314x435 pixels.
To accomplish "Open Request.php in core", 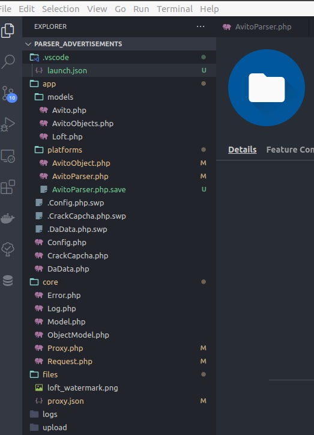I will [x=119, y=361].
